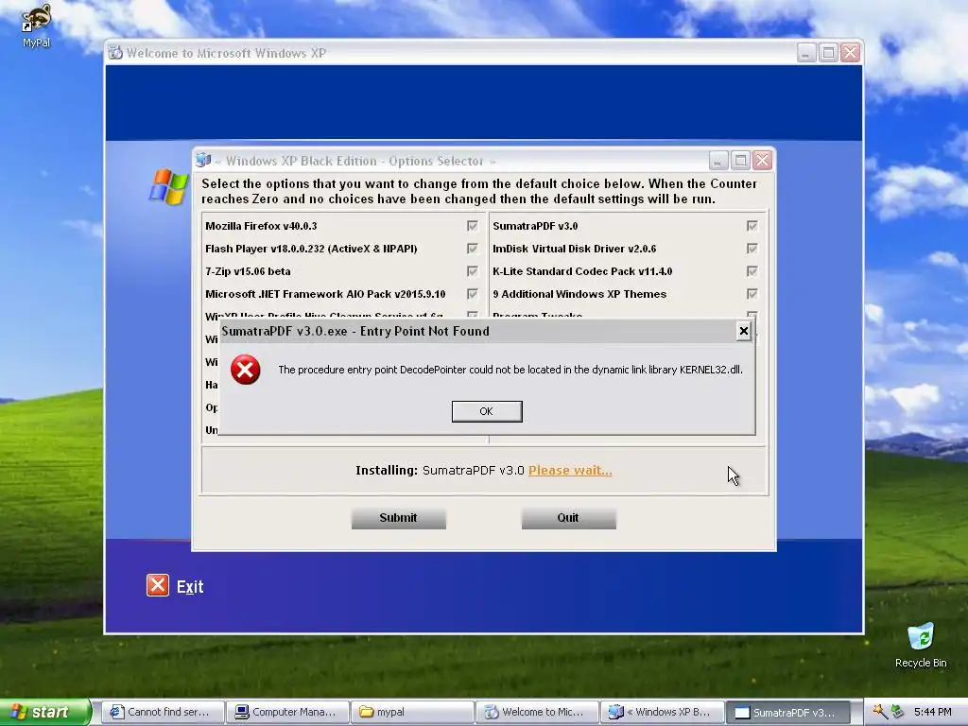This screenshot has height=726, width=968.
Task: Click the red X Exit icon
Action: [158, 585]
